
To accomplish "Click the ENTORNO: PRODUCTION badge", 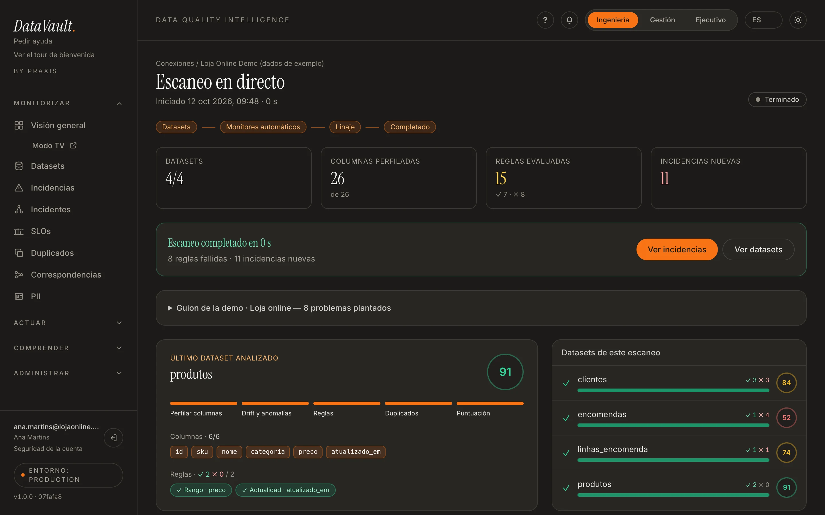I will (68, 475).
